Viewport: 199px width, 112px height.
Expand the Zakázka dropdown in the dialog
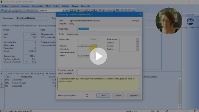click(x=137, y=49)
